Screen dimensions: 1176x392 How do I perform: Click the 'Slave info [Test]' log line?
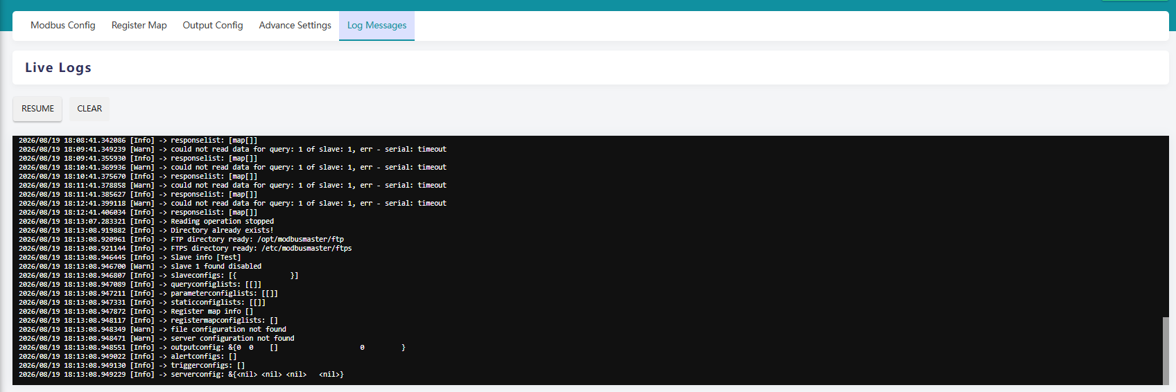click(x=130, y=258)
